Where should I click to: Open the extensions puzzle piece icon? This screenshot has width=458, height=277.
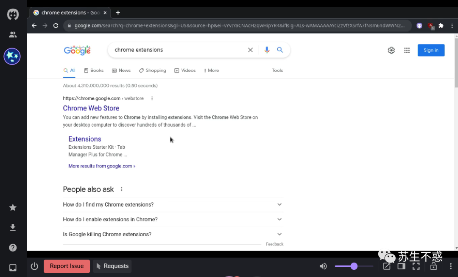(x=441, y=26)
